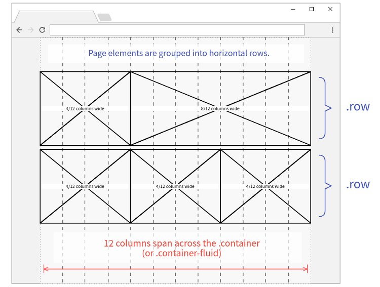Click the '8/12 columns wide' label

click(x=220, y=108)
